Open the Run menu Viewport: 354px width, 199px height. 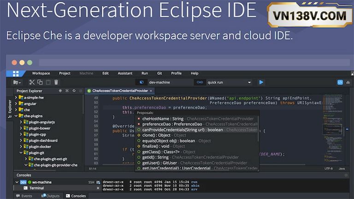tap(145, 73)
